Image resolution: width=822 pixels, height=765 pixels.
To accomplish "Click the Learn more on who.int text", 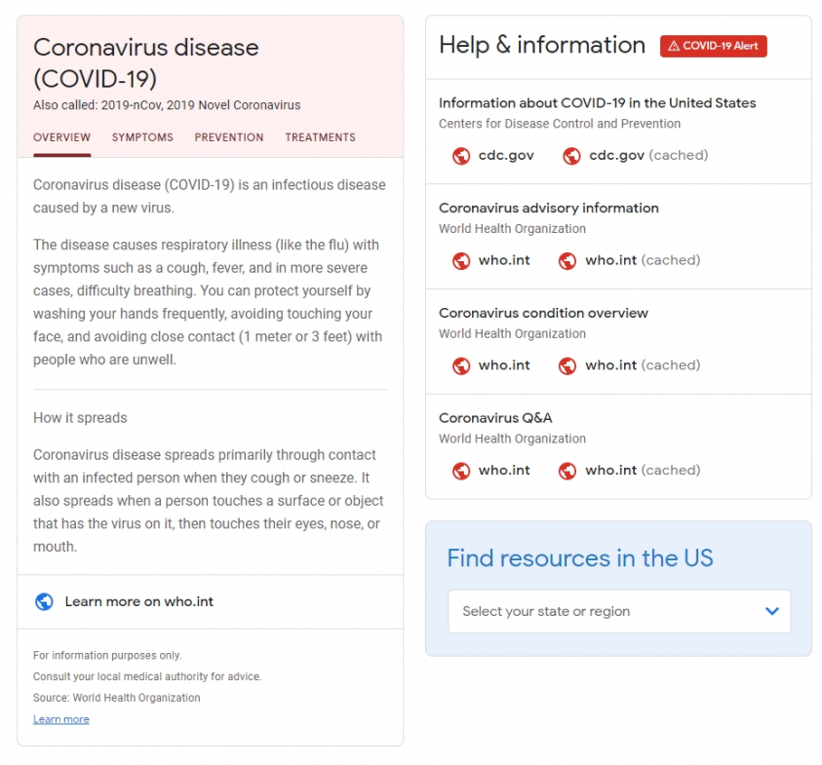I will pos(139,601).
